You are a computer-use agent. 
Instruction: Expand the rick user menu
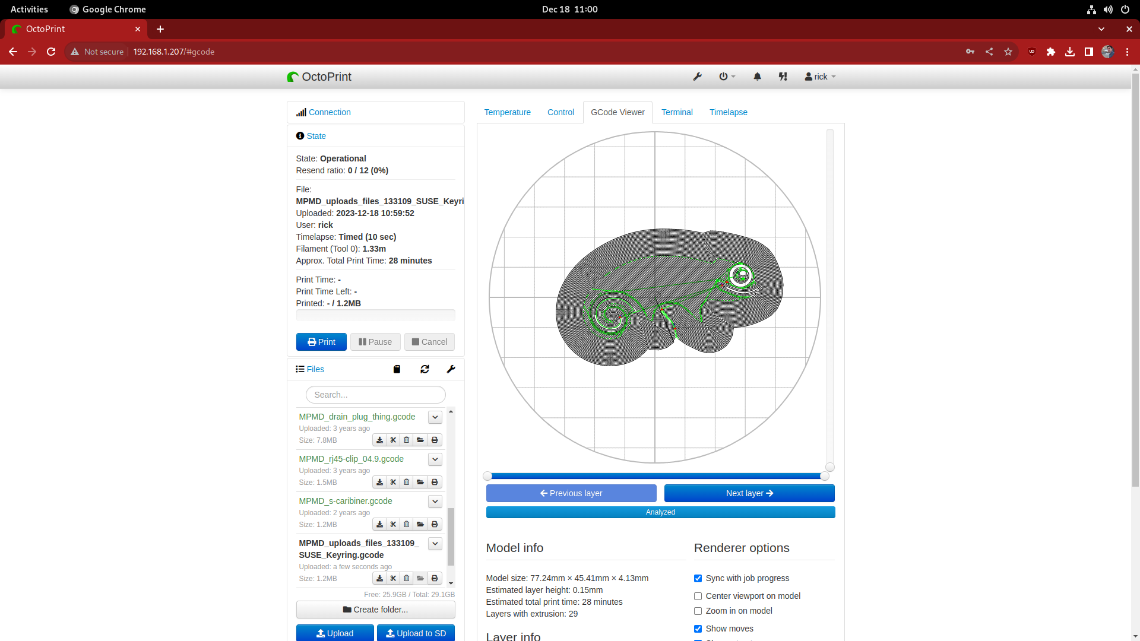coord(819,77)
